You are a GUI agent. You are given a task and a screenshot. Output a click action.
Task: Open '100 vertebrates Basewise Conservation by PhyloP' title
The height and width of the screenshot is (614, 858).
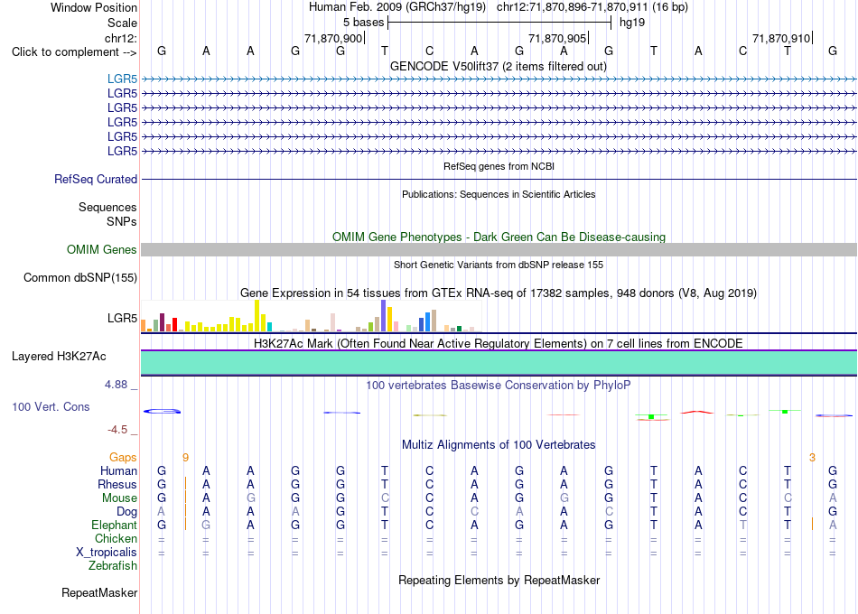[499, 386]
